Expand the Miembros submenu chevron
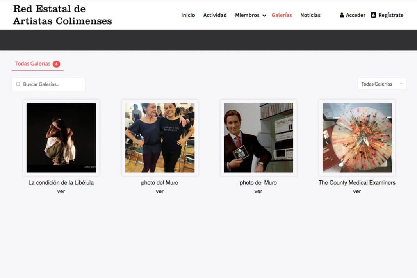417x278 pixels. 264,16
